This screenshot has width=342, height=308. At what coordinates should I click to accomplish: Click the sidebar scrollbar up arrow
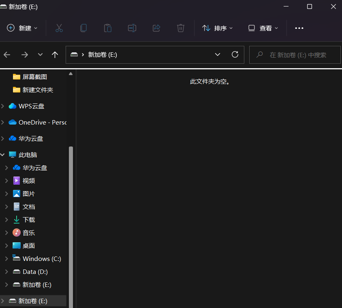coord(71,74)
